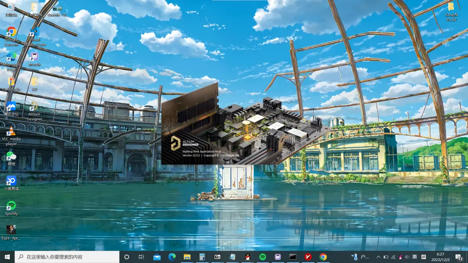468x263 pixels.
Task: Open the Windows Start menu
Action: (7, 257)
